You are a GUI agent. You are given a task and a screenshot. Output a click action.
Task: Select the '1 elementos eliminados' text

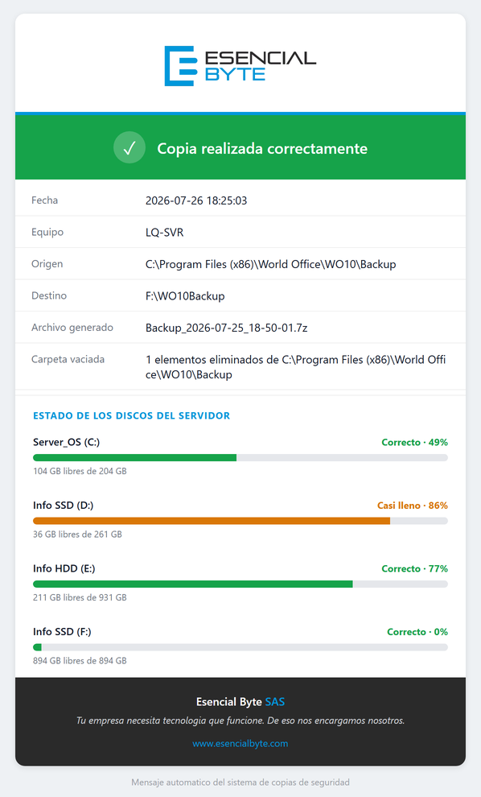tap(296, 367)
